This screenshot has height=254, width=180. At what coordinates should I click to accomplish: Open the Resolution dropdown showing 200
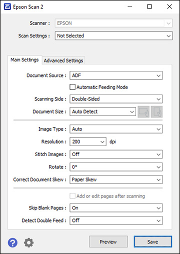tap(88, 141)
